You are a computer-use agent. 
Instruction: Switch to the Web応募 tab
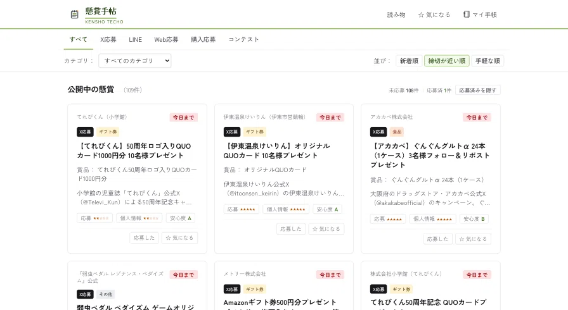tap(166, 39)
